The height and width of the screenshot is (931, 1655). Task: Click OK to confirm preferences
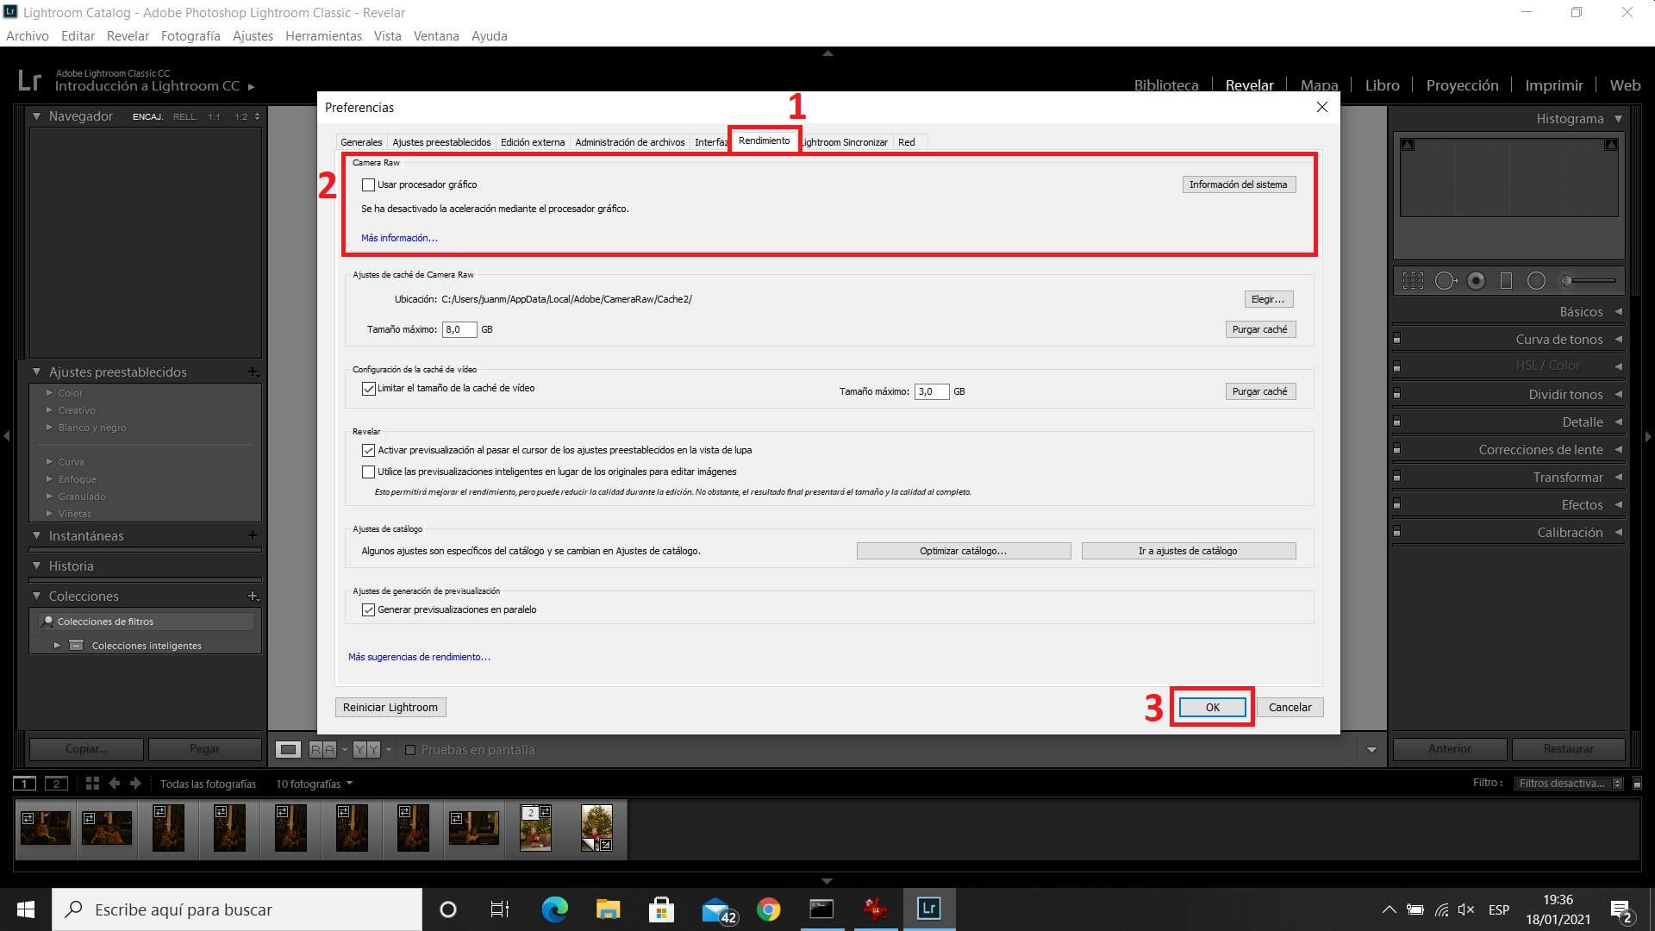coord(1212,707)
